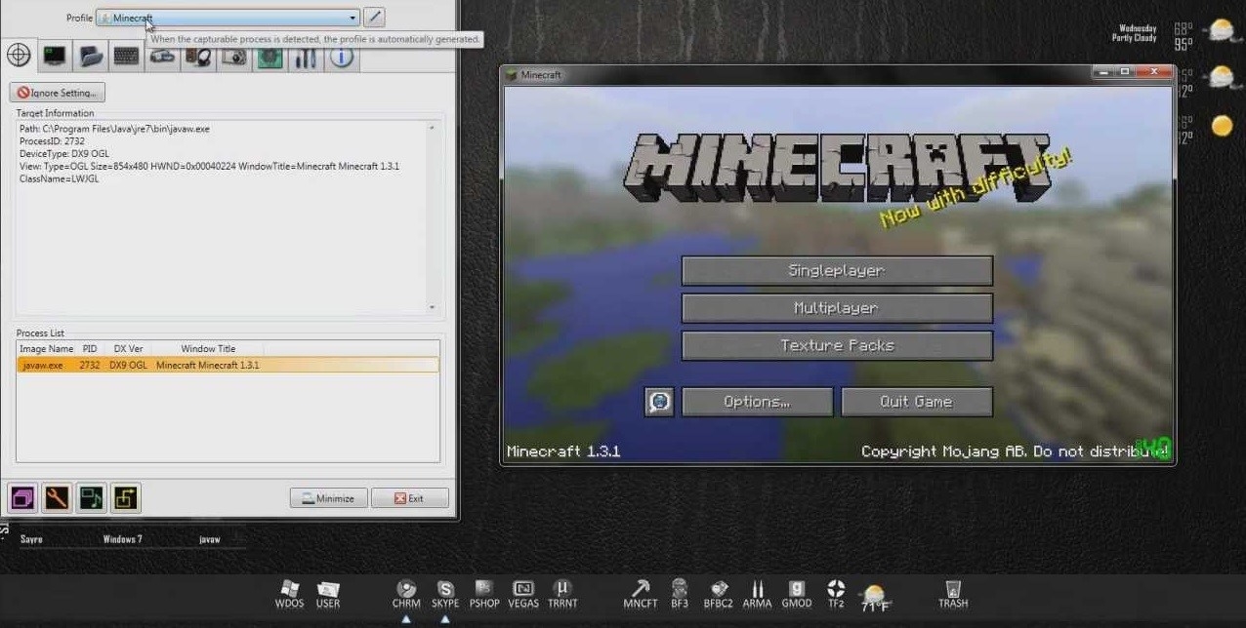Screen dimensions: 1246x628
Task: Launch the PSHOP dock icon
Action: coord(484,594)
